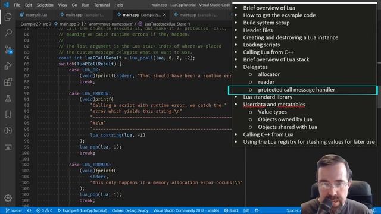Click 'Calling C++ from Lua' list item

click(x=268, y=134)
